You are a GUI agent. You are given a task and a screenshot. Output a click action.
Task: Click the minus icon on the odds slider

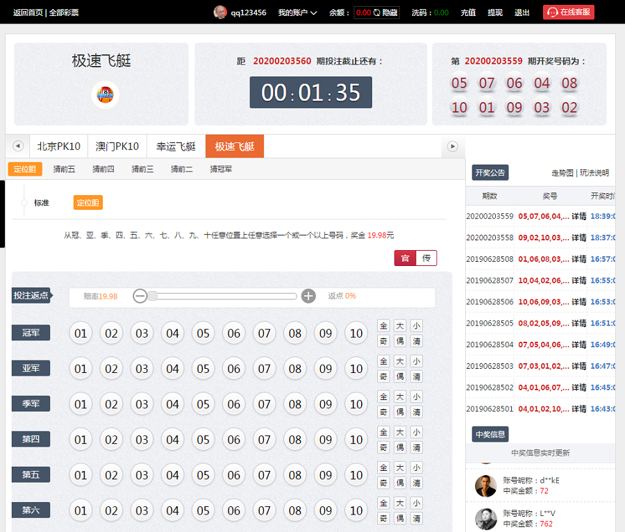pos(140,296)
